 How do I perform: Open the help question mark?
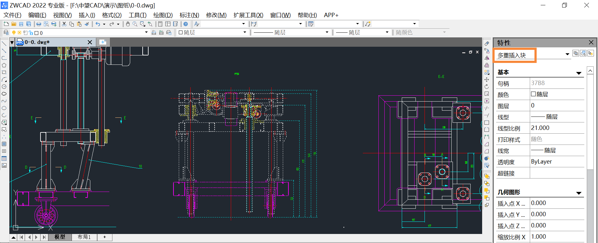point(186,24)
